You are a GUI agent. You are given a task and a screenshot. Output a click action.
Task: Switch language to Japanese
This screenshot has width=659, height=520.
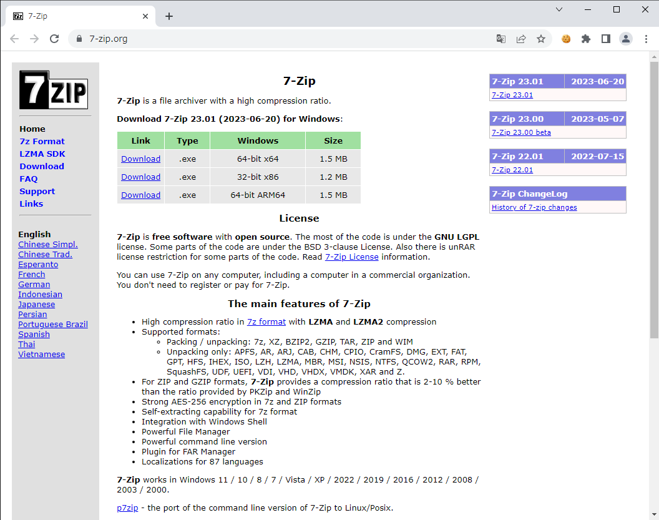tap(37, 305)
